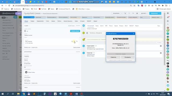
Task: Open the Роботы tab
Action: 59,21
